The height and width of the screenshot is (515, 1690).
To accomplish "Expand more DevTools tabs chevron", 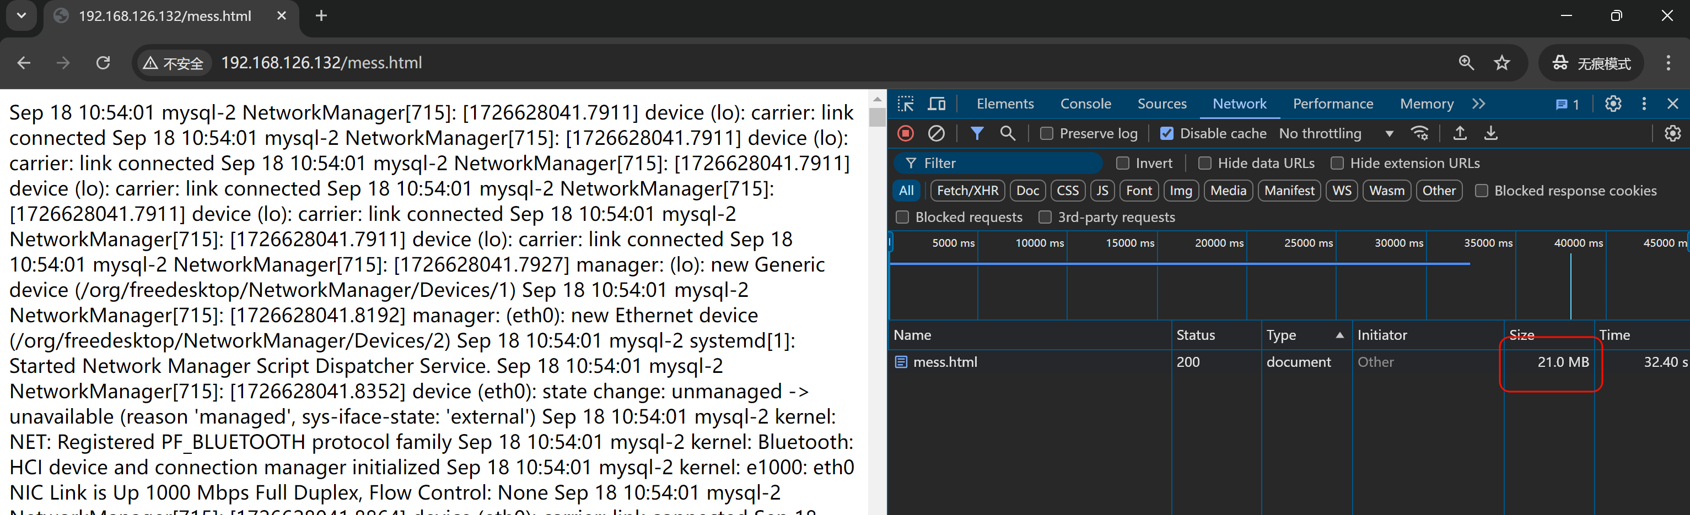I will 1478,104.
